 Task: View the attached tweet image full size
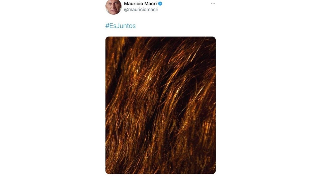(160, 105)
